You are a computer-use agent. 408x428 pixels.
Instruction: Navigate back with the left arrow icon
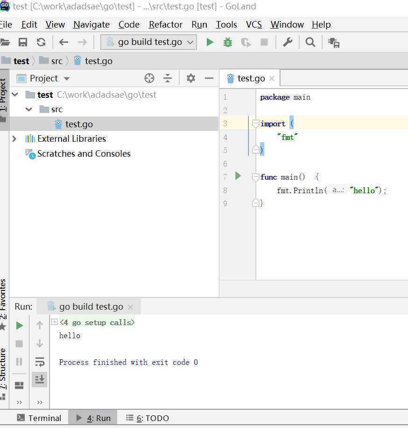point(64,42)
